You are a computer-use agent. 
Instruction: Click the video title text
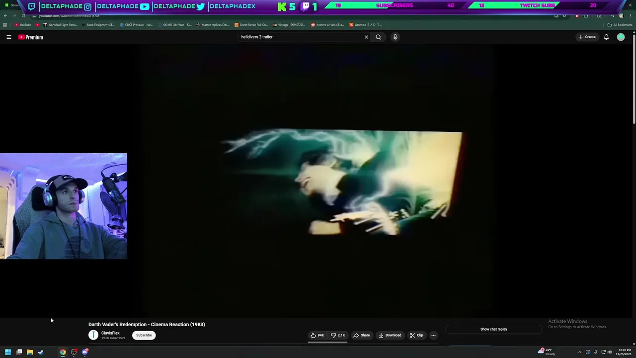[147, 324]
